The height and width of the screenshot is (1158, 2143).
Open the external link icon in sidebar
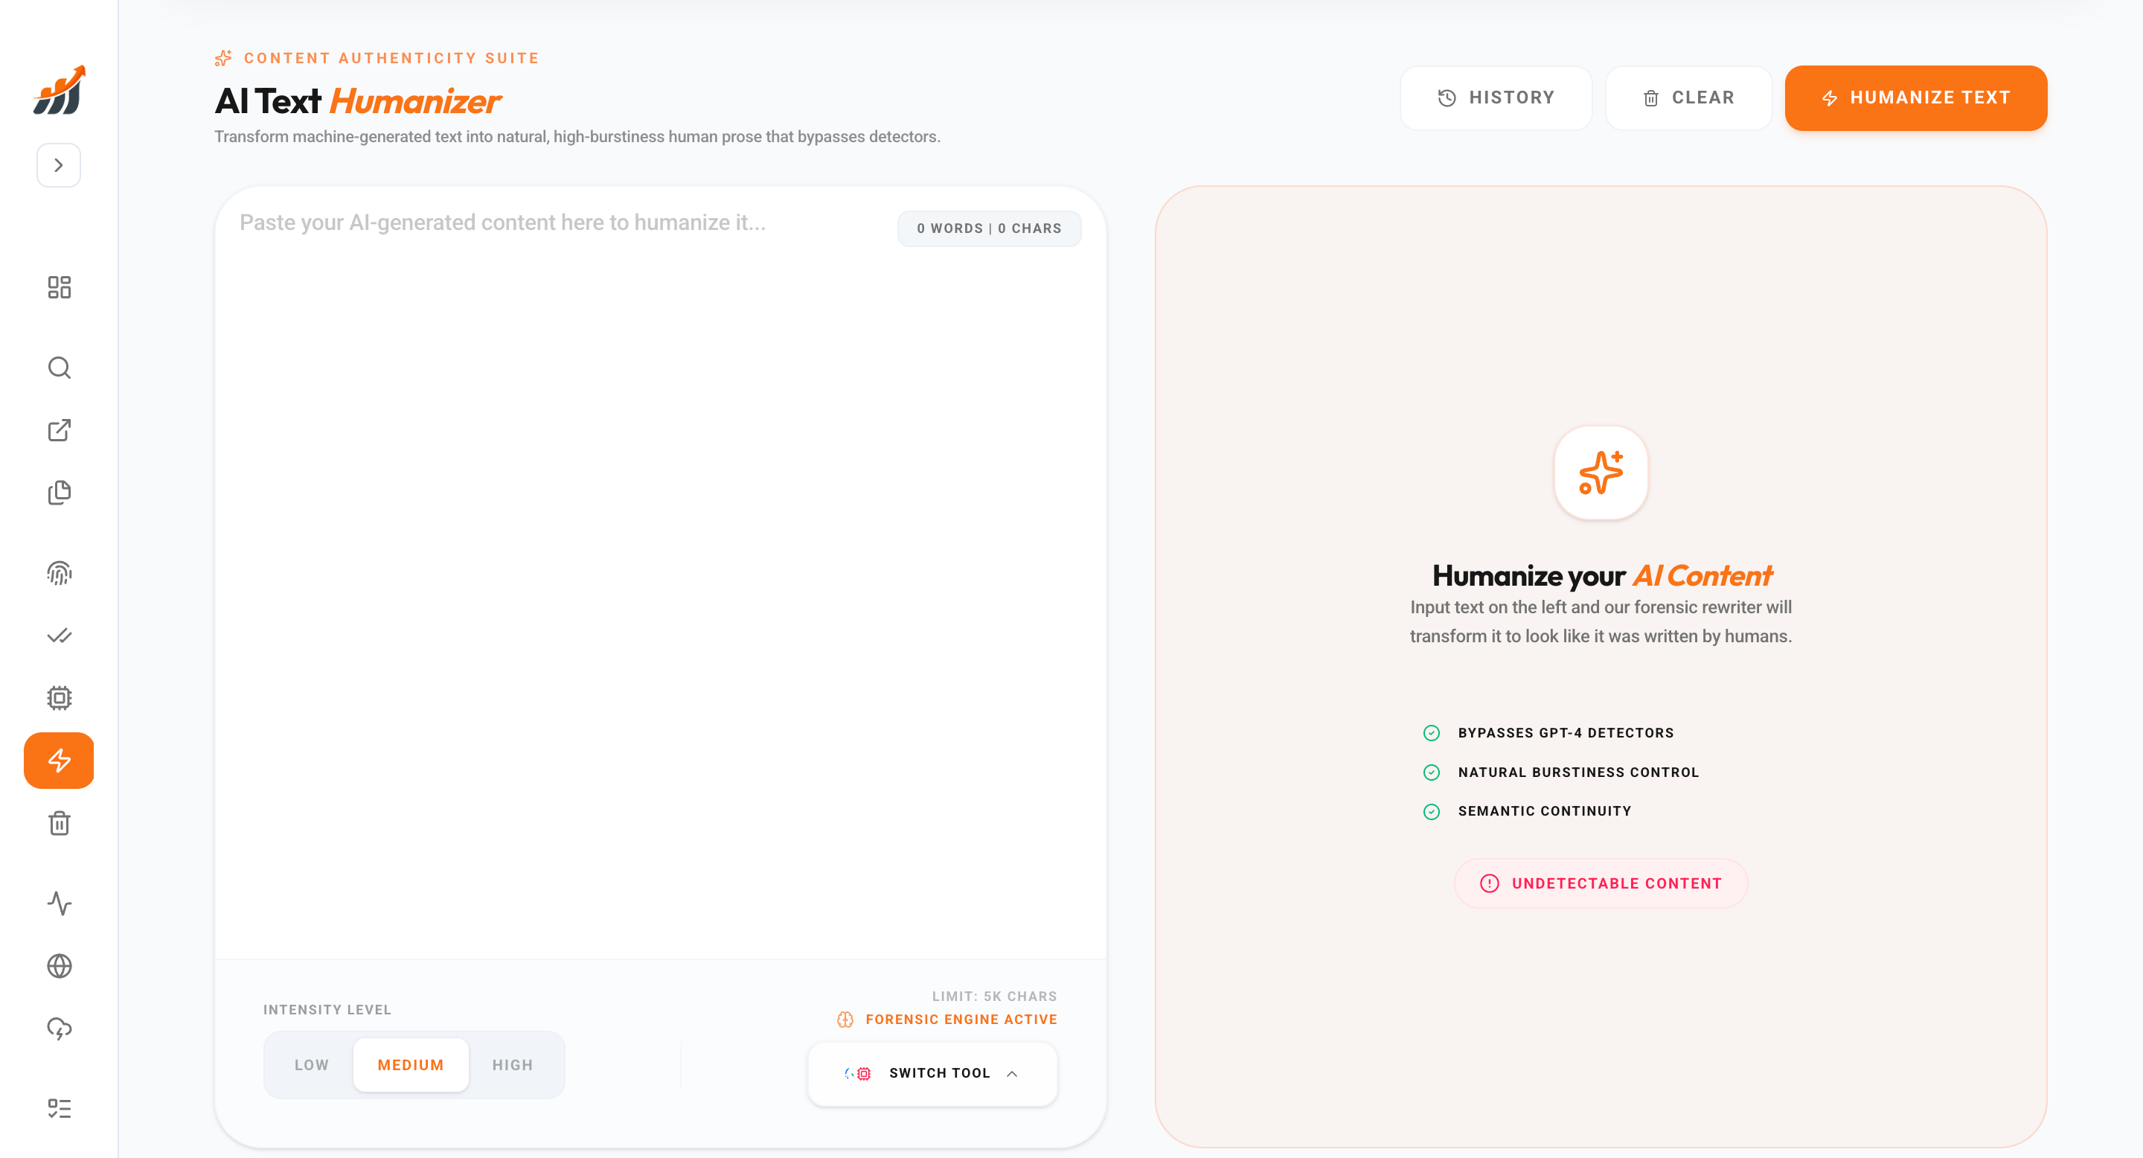pyautogui.click(x=59, y=430)
